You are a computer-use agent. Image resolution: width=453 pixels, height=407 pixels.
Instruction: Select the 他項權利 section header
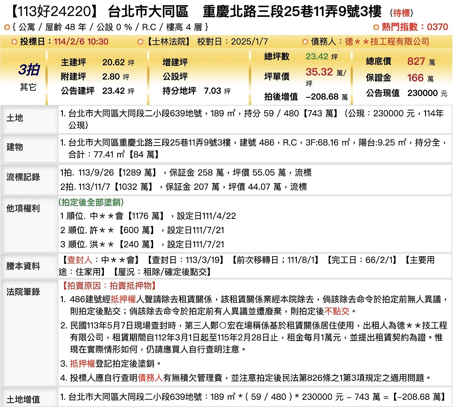(x=23, y=208)
